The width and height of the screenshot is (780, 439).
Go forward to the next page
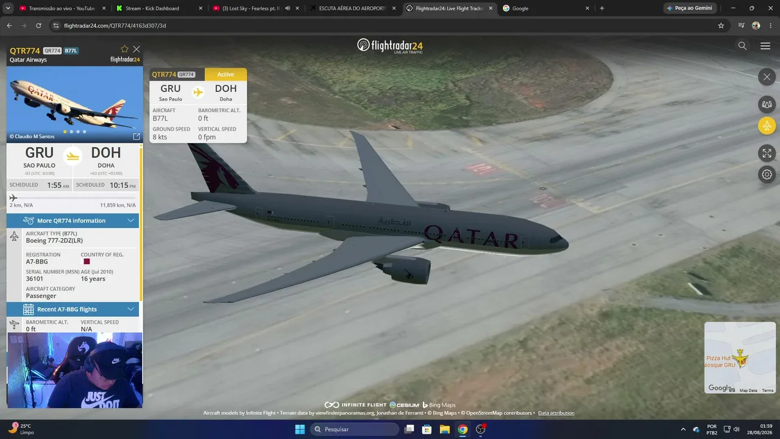point(24,26)
